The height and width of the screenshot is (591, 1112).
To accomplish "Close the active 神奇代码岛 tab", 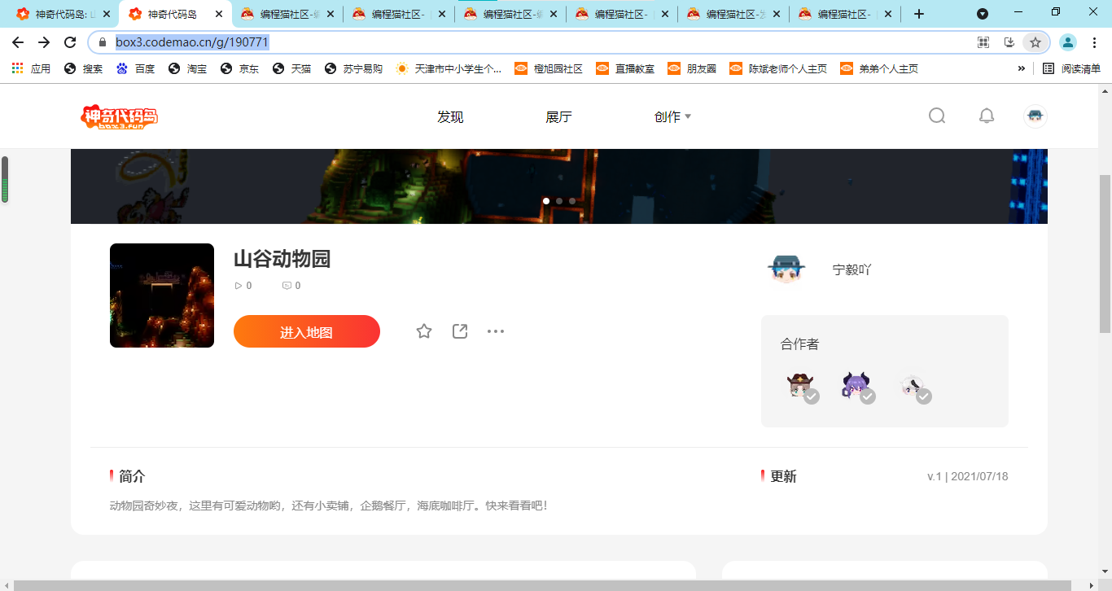I will 218,14.
